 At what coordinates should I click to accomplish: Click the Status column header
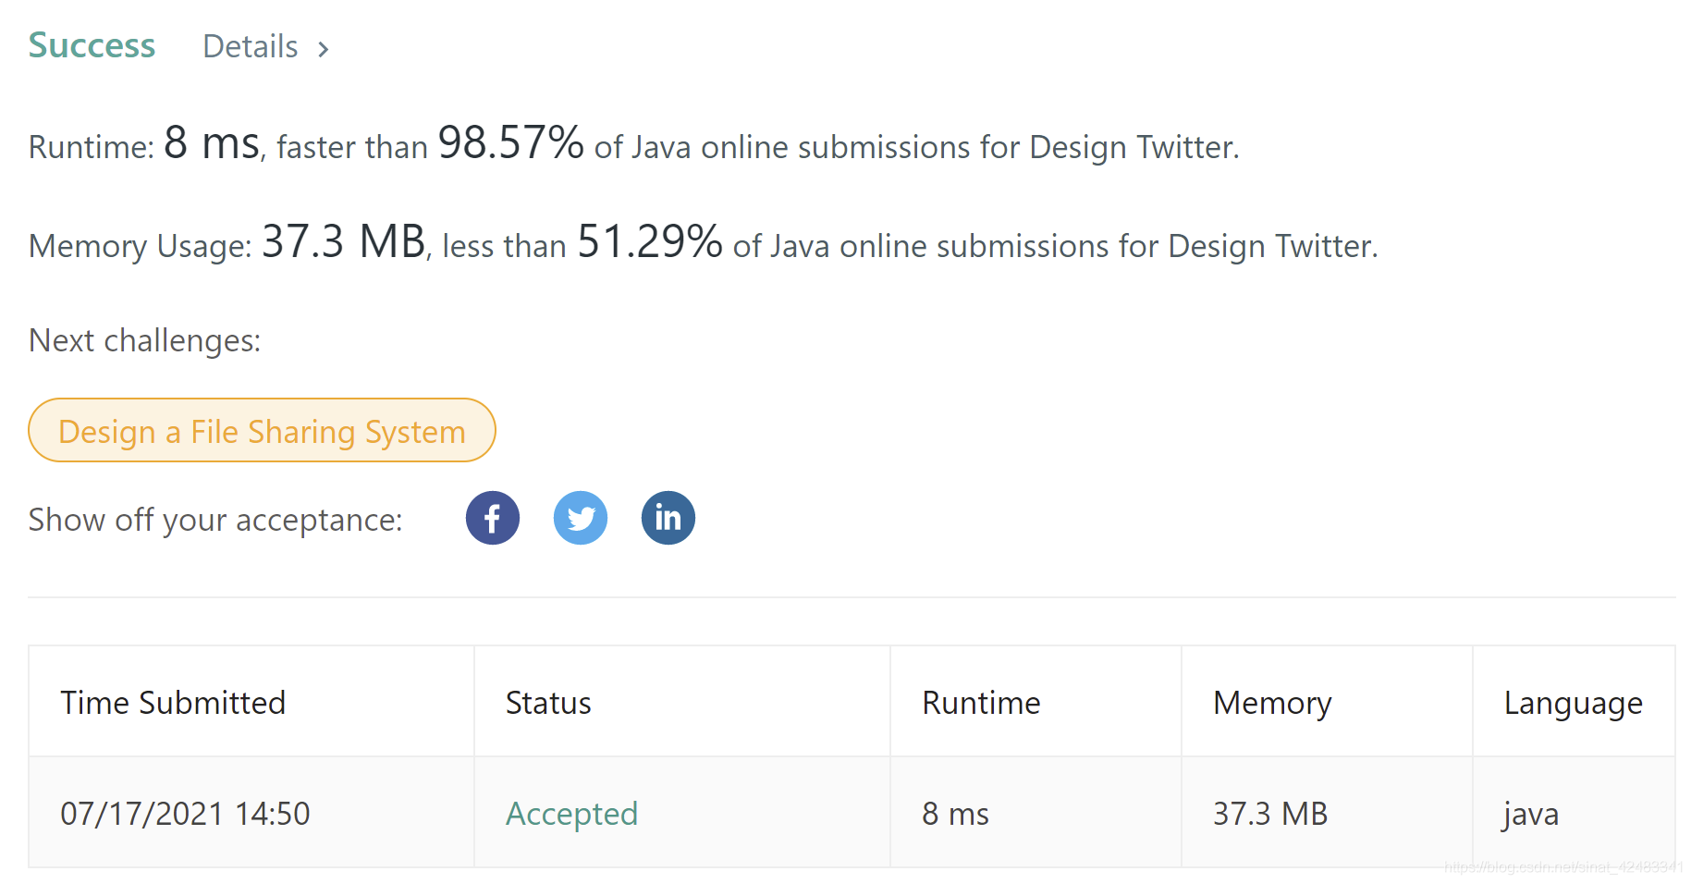(x=547, y=702)
